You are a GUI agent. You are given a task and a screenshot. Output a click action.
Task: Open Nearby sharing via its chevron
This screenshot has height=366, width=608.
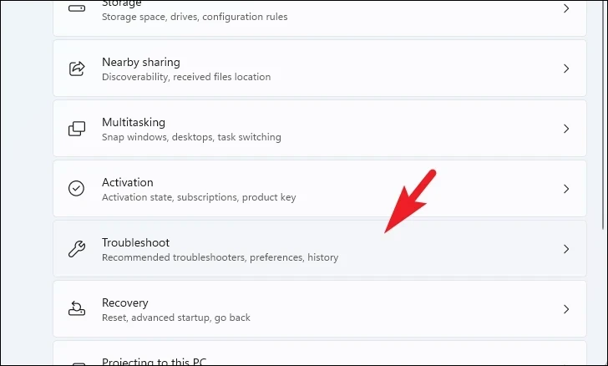(566, 69)
